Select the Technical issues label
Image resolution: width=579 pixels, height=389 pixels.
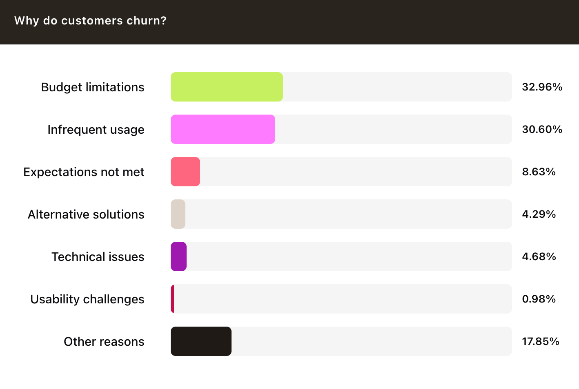pos(98,257)
